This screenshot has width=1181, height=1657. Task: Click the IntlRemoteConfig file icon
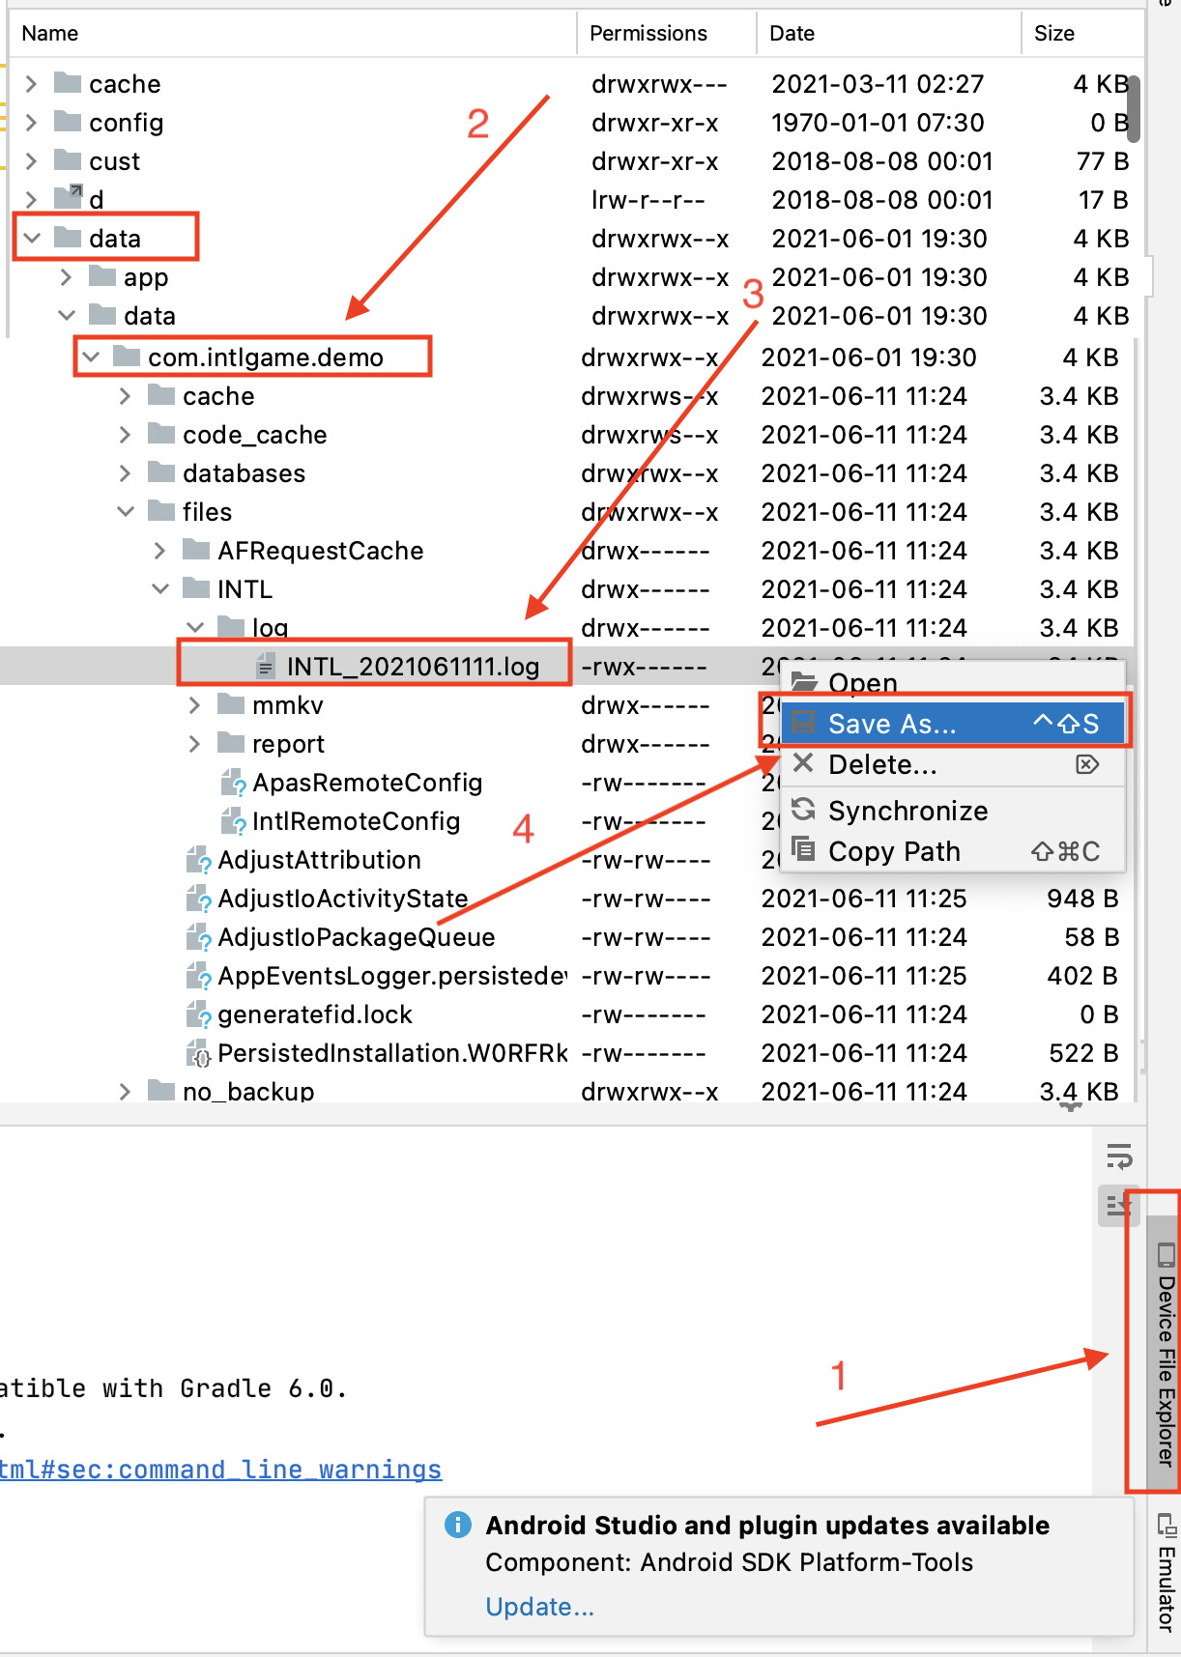[x=232, y=821]
